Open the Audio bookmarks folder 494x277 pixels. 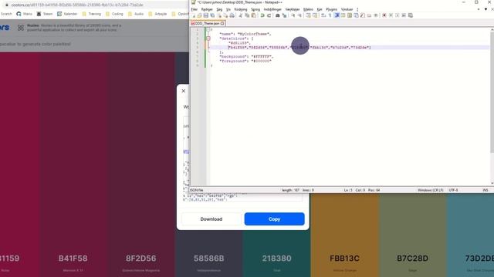coord(136,14)
